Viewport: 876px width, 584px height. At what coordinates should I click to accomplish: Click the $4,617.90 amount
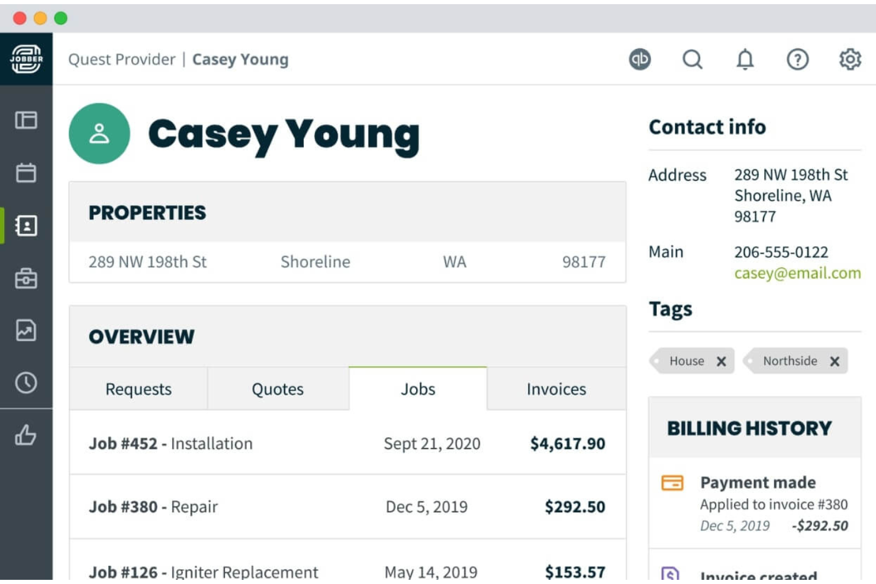click(x=568, y=443)
